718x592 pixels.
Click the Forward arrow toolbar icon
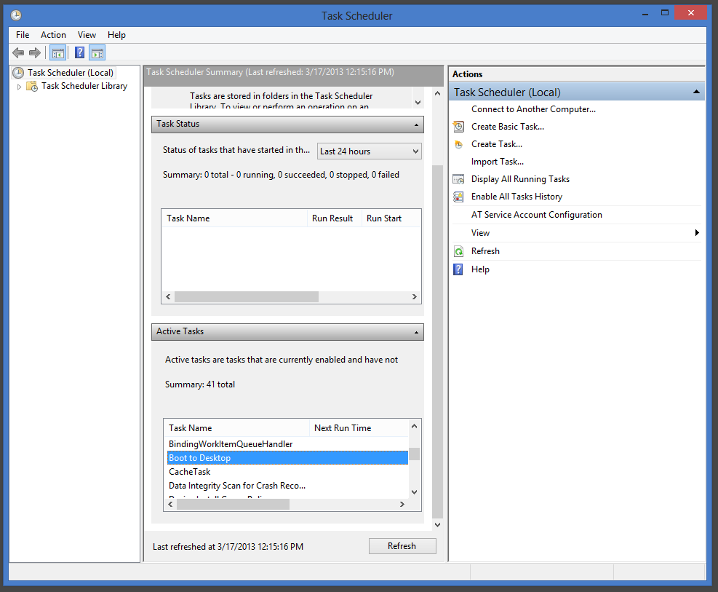[x=35, y=52]
